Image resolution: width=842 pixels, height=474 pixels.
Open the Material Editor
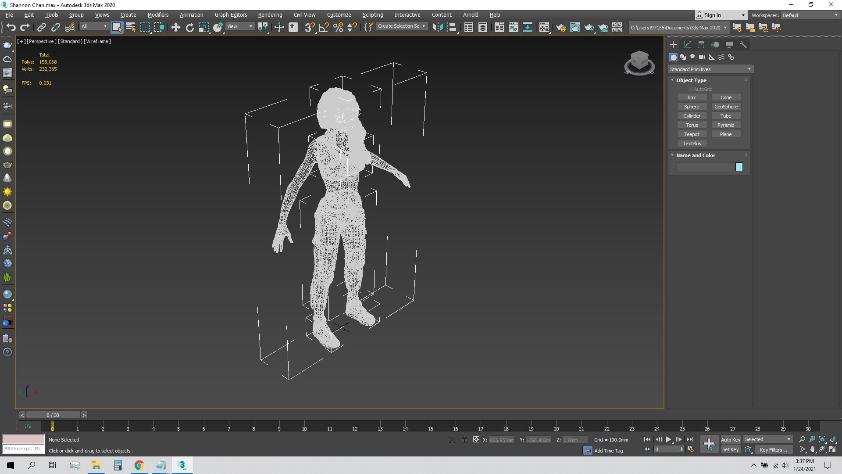point(544,27)
